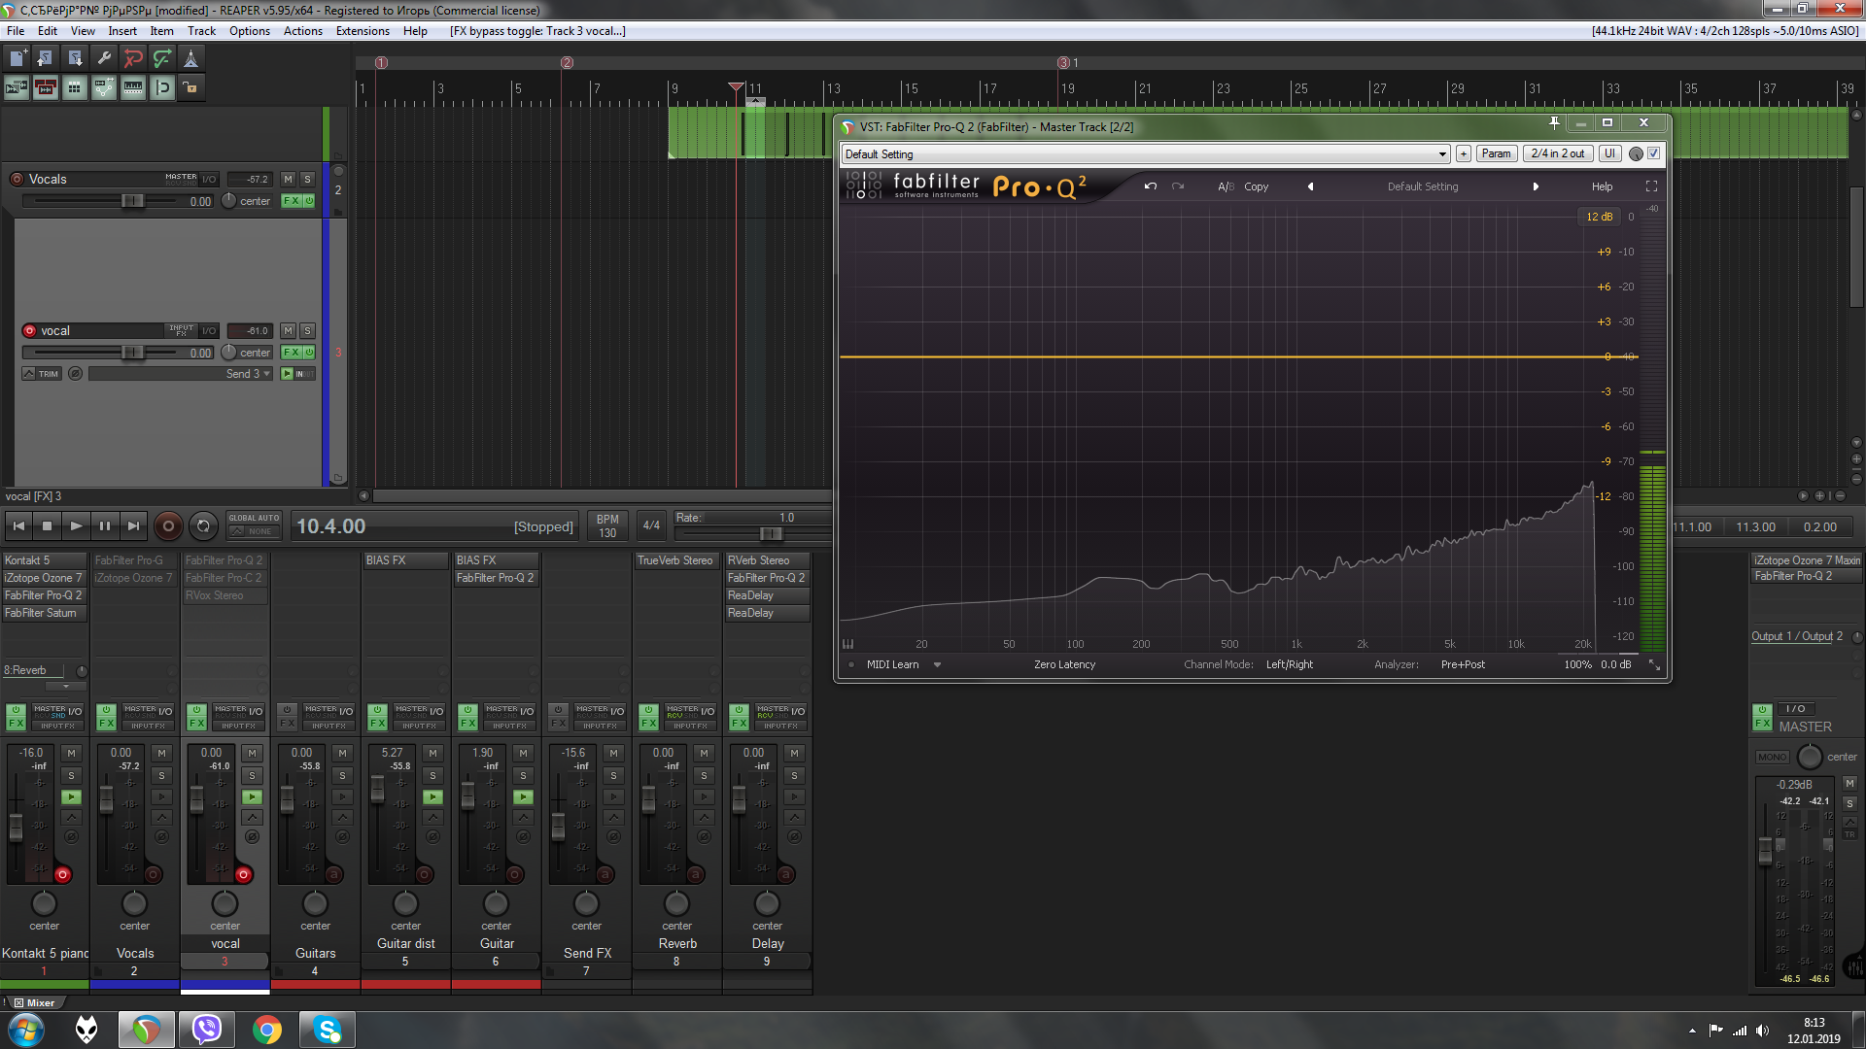
Task: Click the red Undo toolbar icon
Action: coord(133,58)
